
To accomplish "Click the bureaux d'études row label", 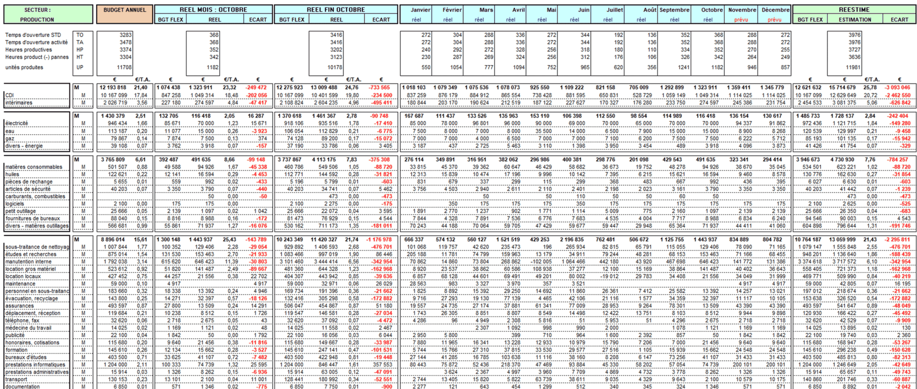I will pos(26,357).
